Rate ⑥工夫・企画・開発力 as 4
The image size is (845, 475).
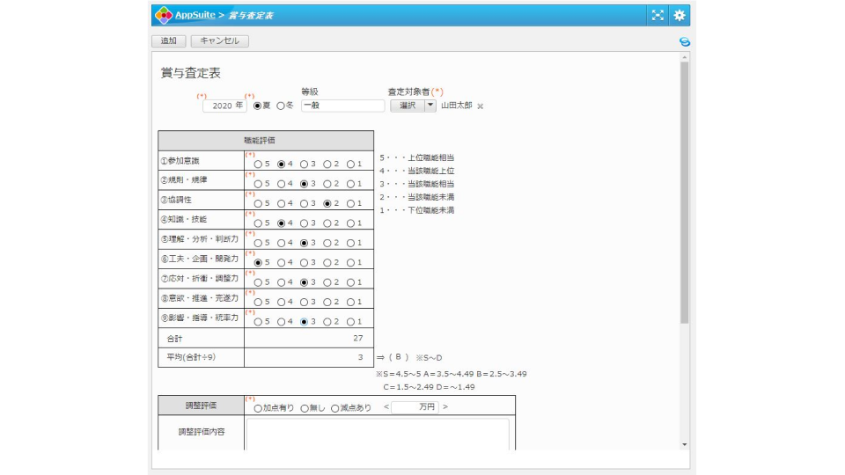tap(282, 263)
